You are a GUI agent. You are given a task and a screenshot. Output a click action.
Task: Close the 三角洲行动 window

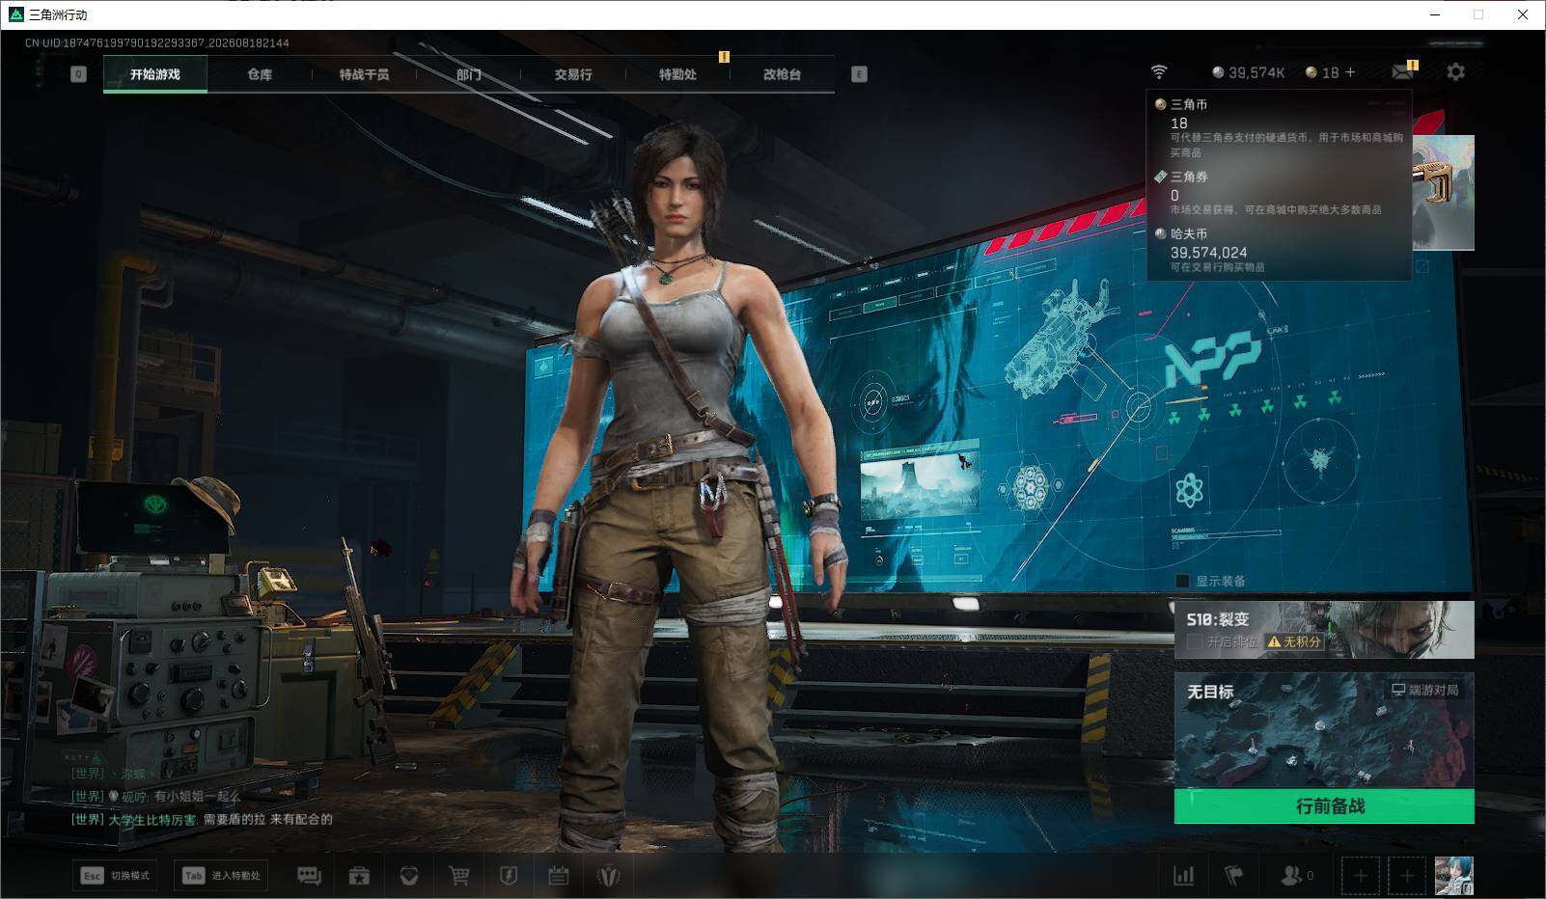coord(1523,14)
